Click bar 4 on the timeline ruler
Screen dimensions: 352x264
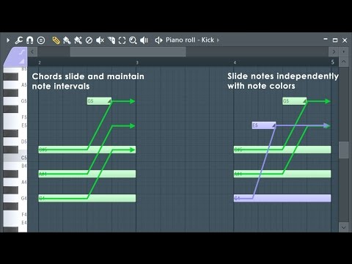point(235,62)
